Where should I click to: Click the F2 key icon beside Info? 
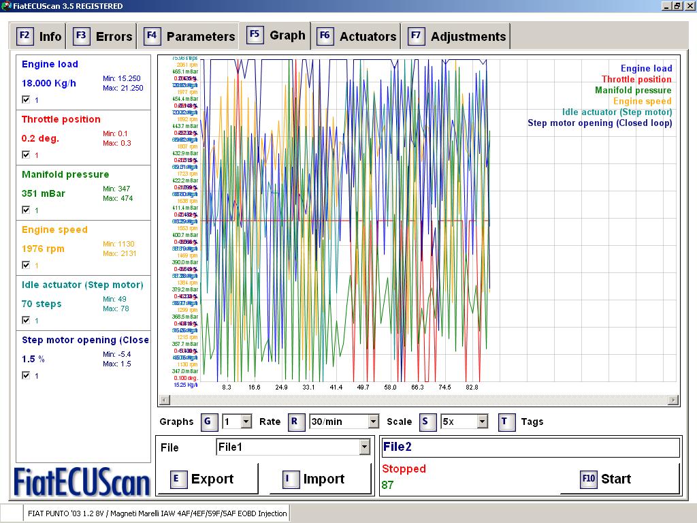tap(25, 35)
